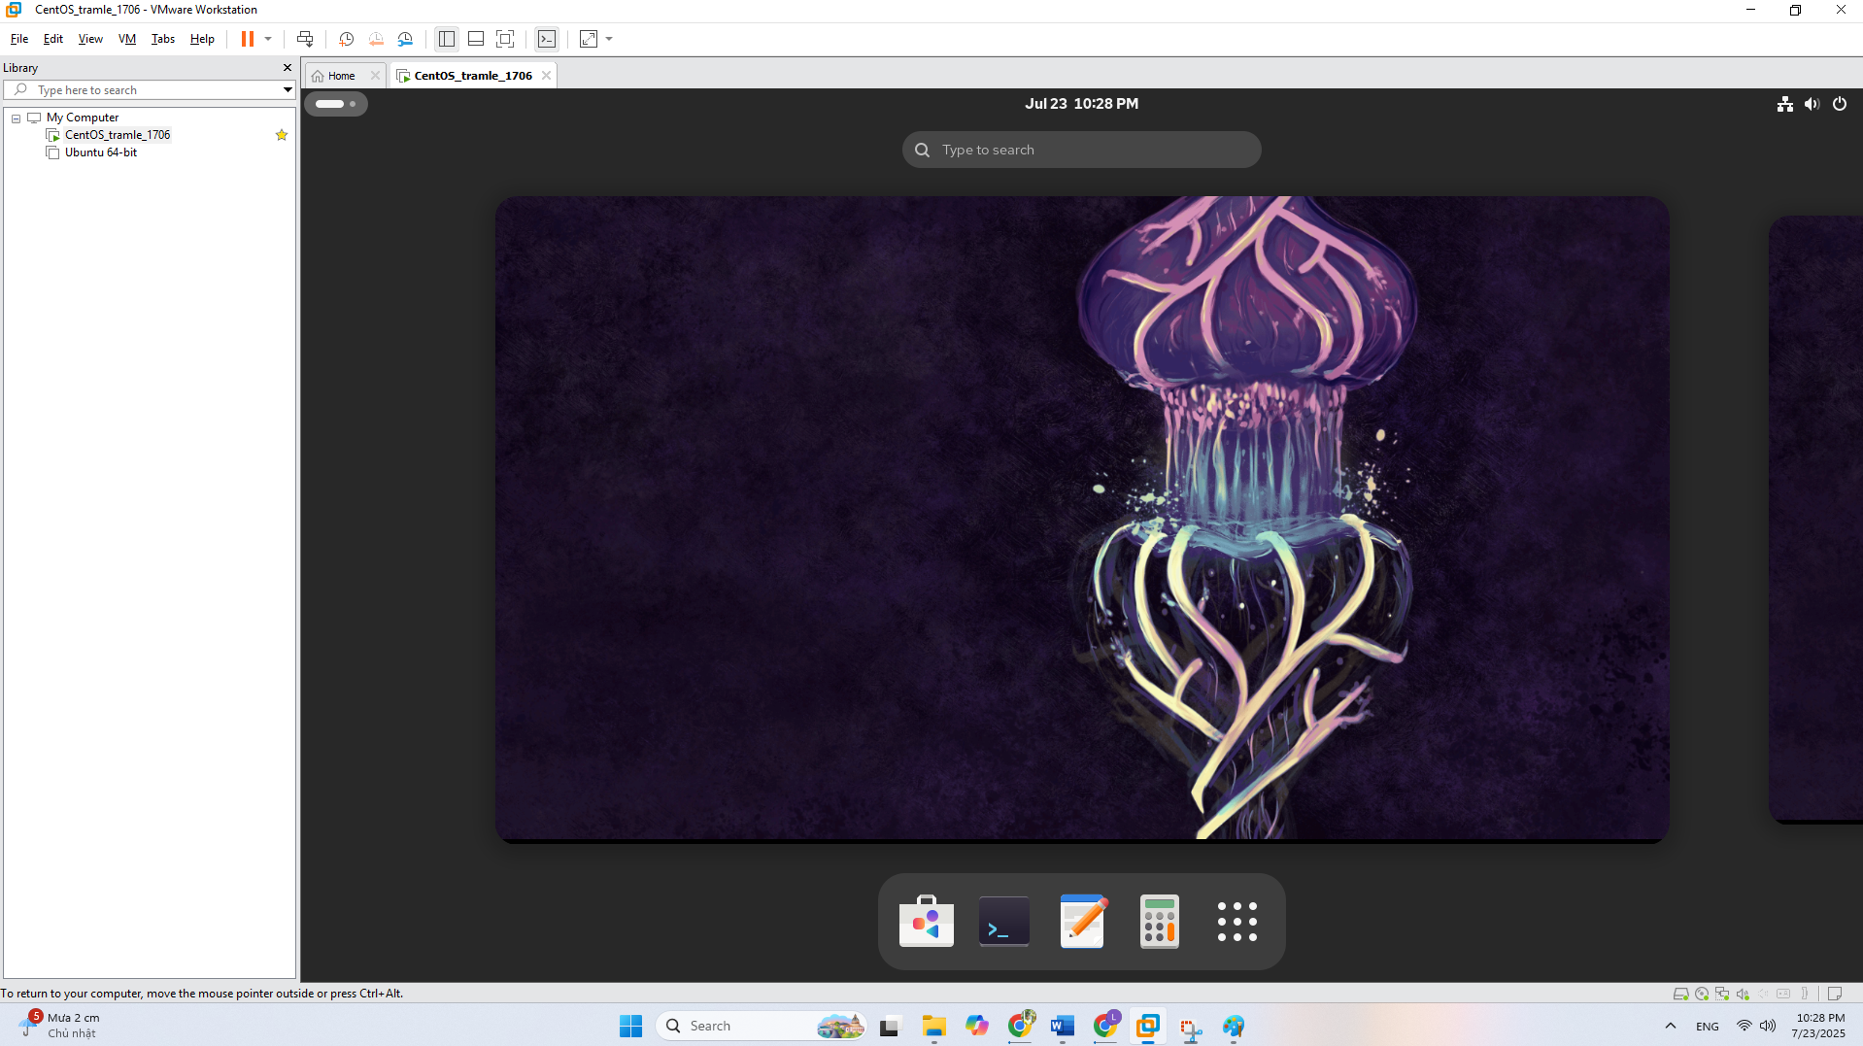This screenshot has width=1863, height=1046.
Task: Open the Windows Start menu
Action: point(630,1026)
